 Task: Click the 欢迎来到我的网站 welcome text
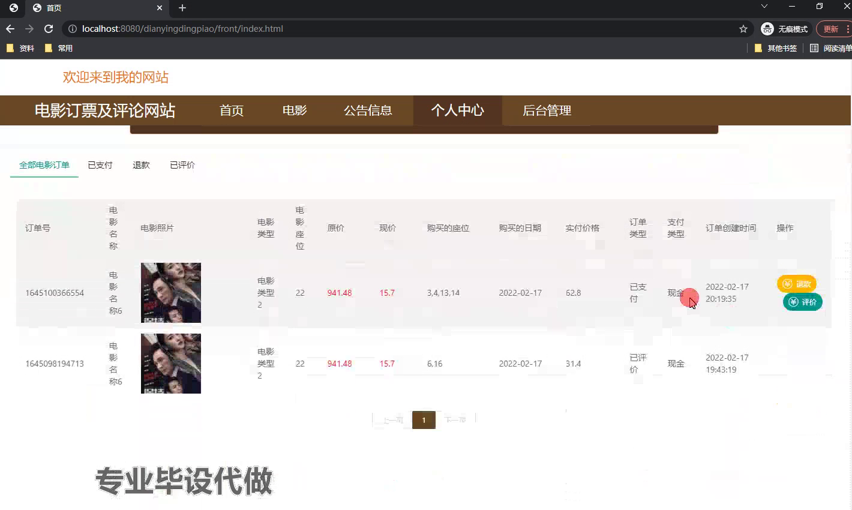(116, 77)
